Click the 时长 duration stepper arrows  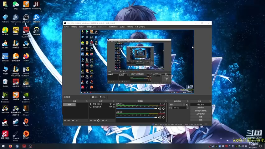click(187, 108)
